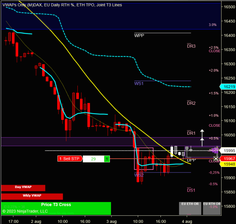This screenshot has height=224, width=236.
Task: Click the green '1' position box on the order
Action: point(107,159)
